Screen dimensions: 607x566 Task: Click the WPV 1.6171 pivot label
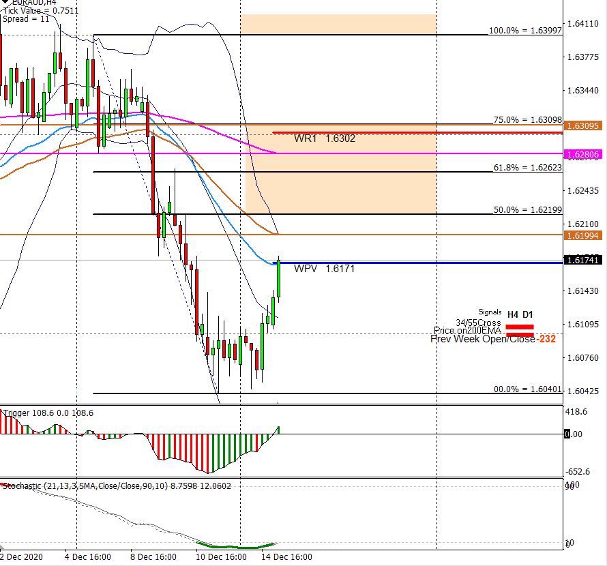[x=324, y=269]
